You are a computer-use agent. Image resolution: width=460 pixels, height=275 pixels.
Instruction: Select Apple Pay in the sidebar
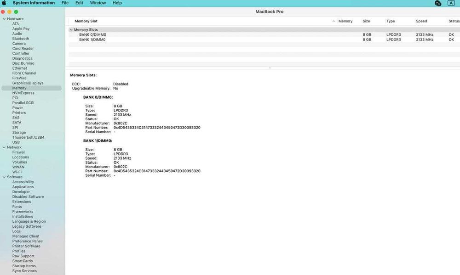21,29
